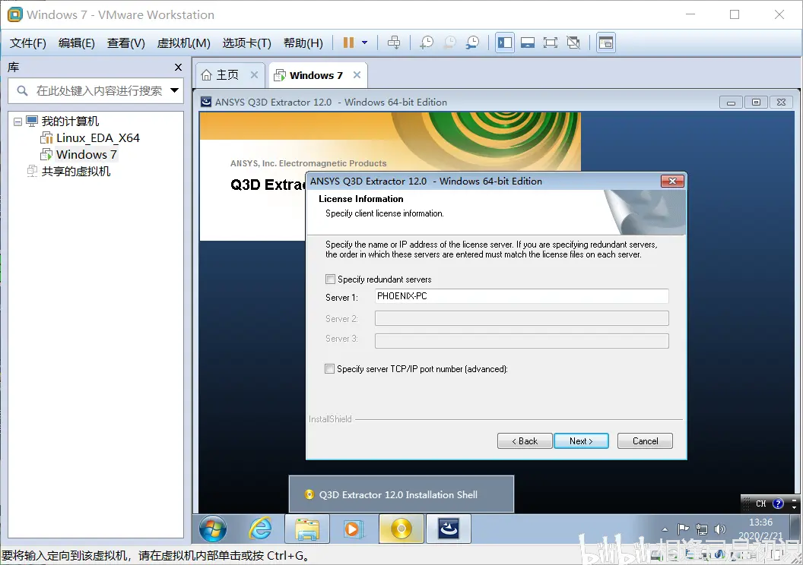Click the Back button in the installer
This screenshot has width=803, height=565.
pos(525,440)
